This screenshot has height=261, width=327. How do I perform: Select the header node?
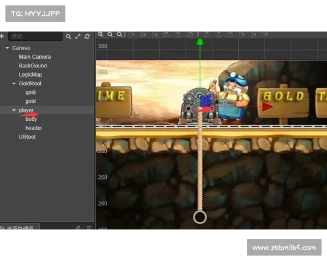click(x=34, y=128)
